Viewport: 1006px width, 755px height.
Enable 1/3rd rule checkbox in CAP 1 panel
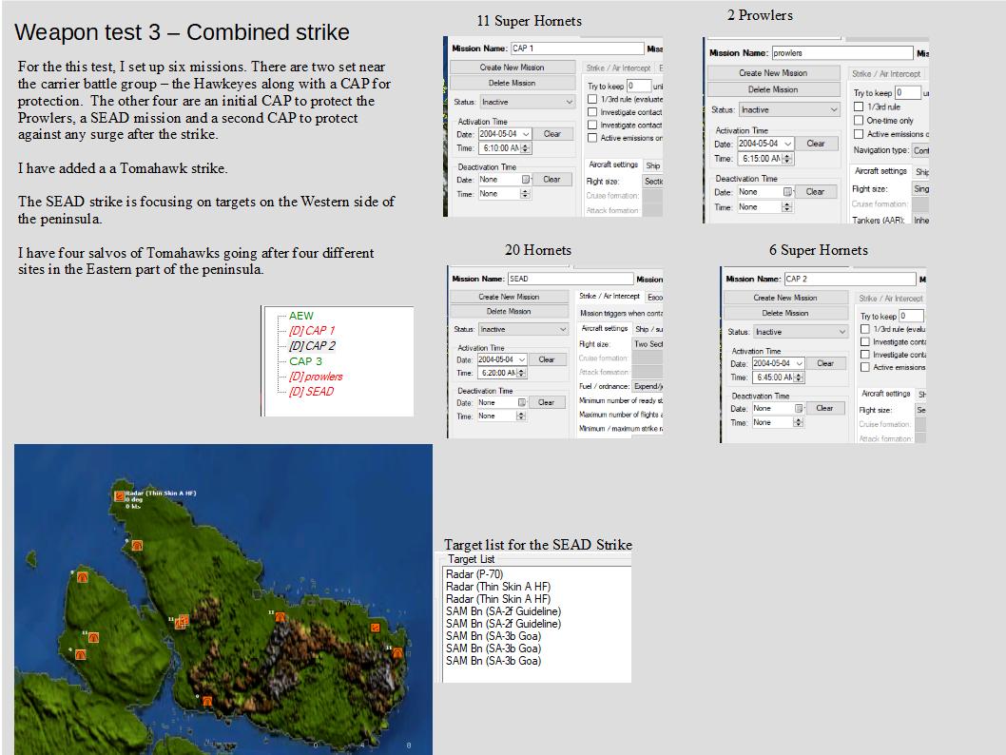point(592,99)
